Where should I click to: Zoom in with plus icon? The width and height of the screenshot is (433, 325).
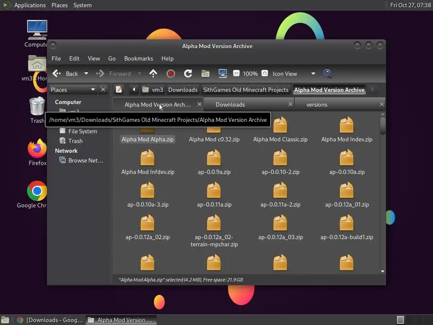265,73
